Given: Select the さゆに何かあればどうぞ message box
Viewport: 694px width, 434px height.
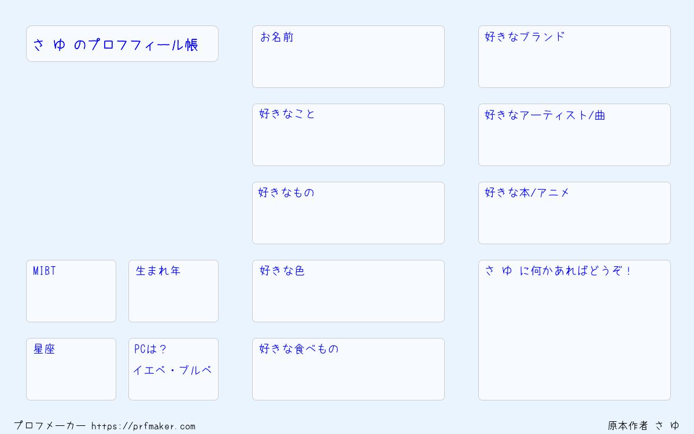Looking at the screenshot, I should [x=574, y=330].
